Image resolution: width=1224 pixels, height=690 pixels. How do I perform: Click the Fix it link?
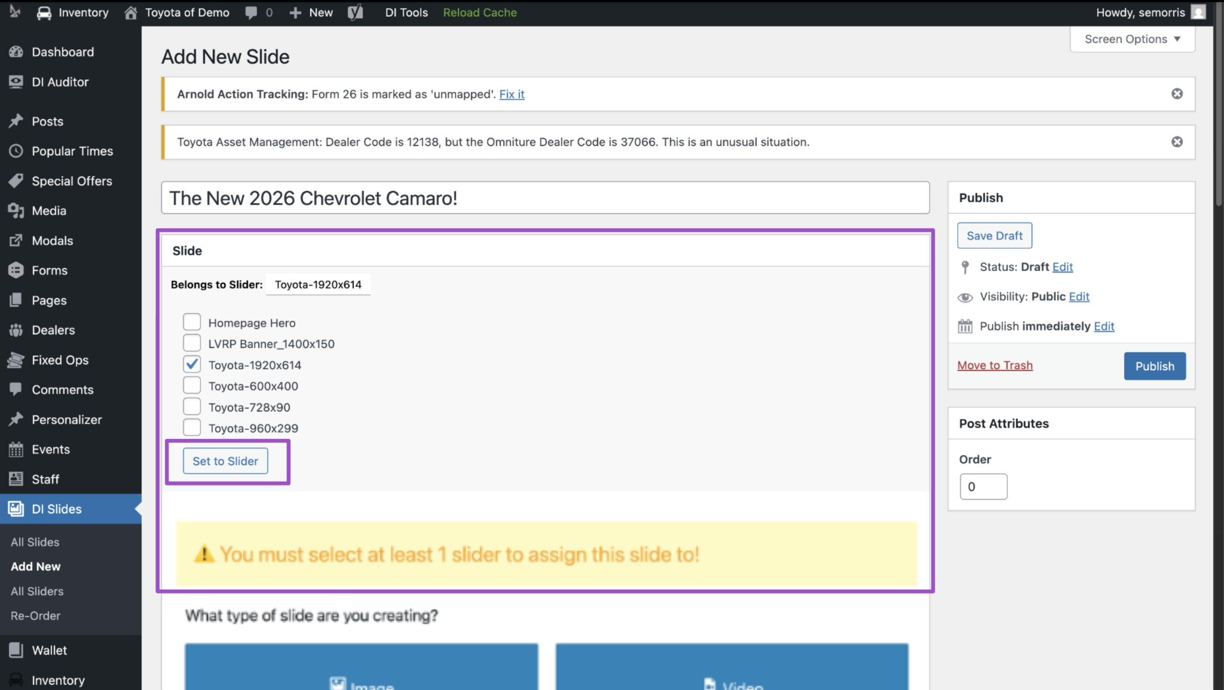pyautogui.click(x=512, y=94)
